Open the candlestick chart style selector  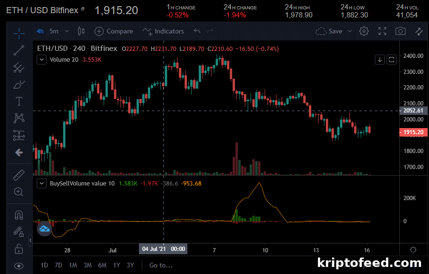(x=81, y=31)
